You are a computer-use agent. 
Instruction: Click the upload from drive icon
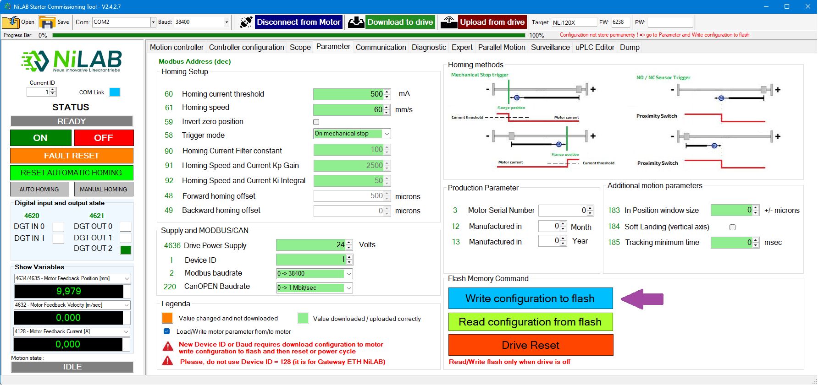tap(449, 22)
